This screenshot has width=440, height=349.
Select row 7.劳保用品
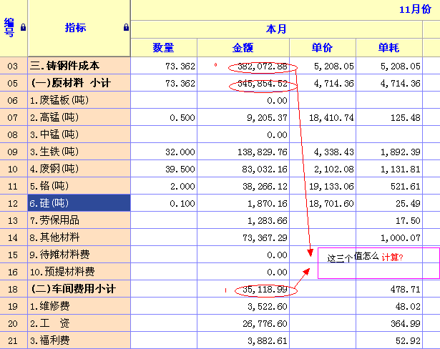click(x=79, y=220)
